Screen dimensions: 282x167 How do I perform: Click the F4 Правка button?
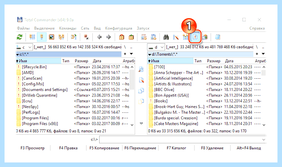tap(68, 148)
